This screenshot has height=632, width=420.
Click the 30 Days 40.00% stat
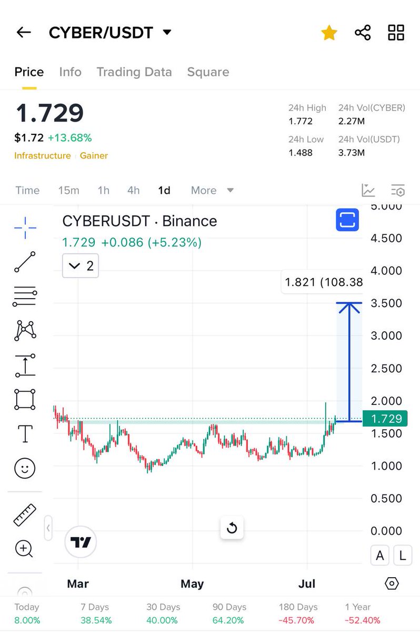tap(163, 614)
